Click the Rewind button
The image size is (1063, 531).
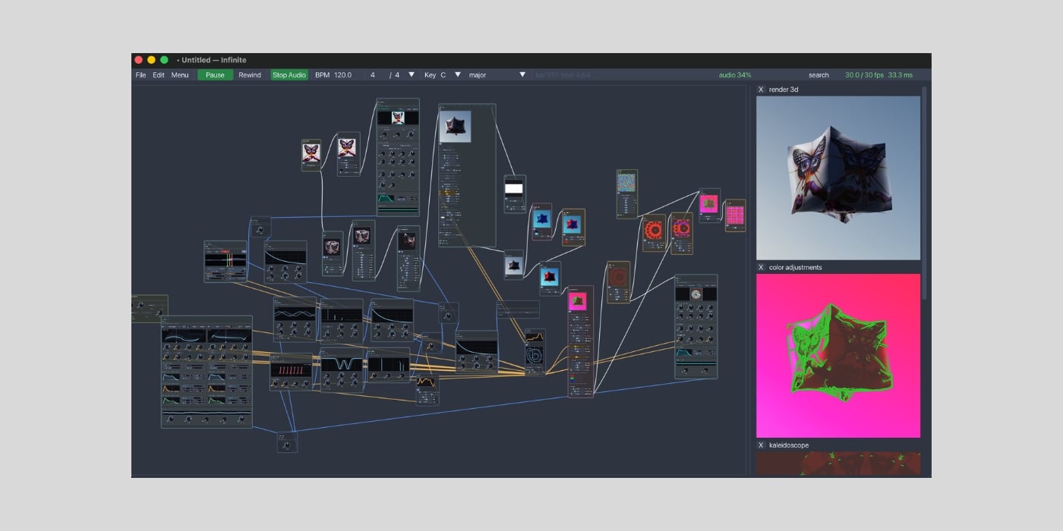click(x=250, y=75)
